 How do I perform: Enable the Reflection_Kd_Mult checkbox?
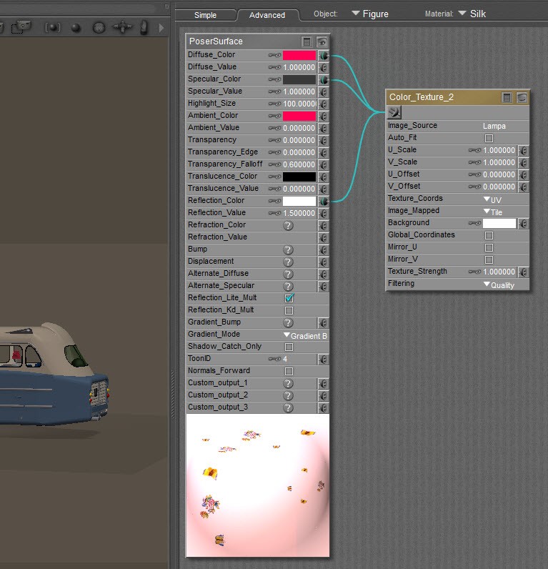pyautogui.click(x=289, y=311)
